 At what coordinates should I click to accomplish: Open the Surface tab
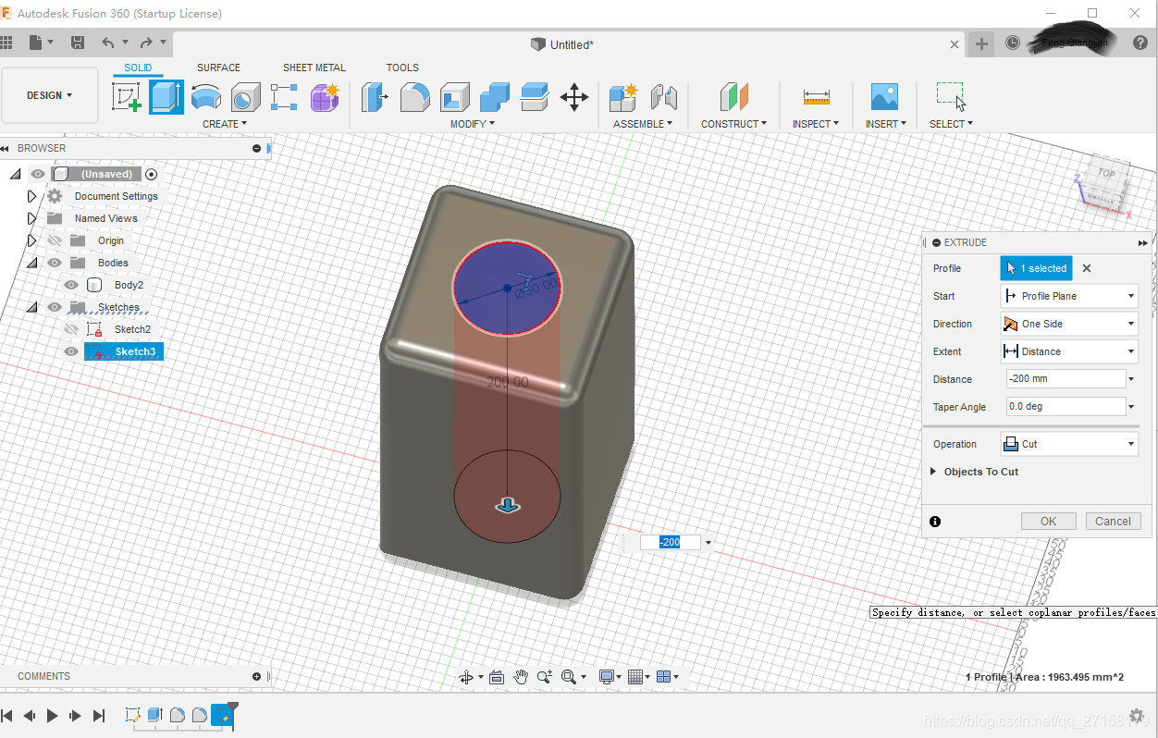(x=218, y=68)
